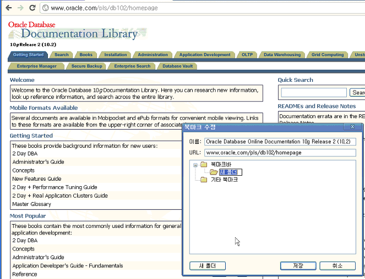Open the Application Development tab

pos(205,55)
